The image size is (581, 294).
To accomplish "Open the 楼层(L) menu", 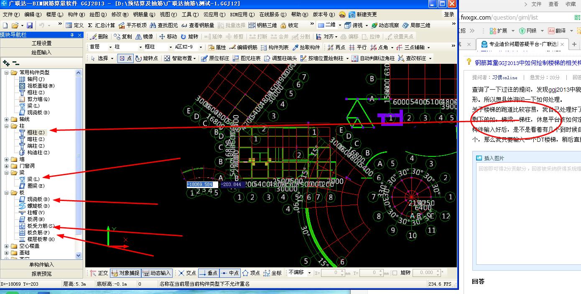I will point(55,15).
